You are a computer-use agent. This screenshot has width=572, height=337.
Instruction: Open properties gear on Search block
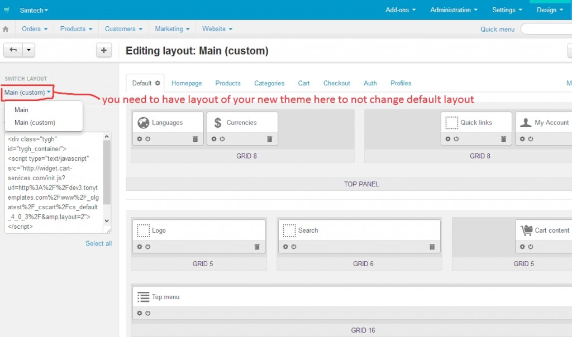[x=285, y=247]
